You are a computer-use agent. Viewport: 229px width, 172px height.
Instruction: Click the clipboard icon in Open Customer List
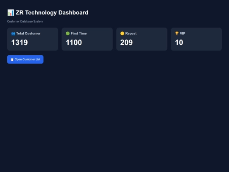click(12, 59)
